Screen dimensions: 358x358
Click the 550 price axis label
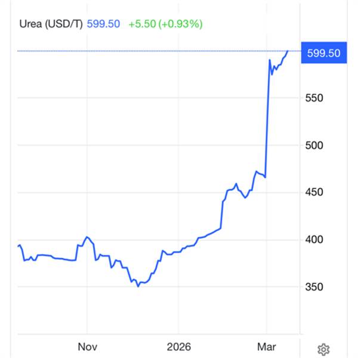314,98
